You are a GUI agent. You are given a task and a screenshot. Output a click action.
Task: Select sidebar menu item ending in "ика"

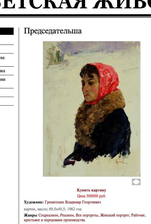pyautogui.click(x=2, y=71)
